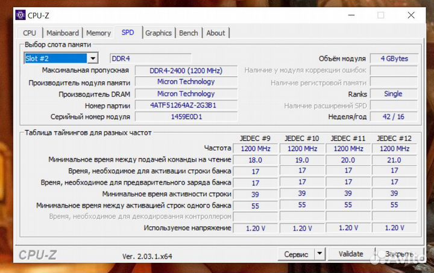
Task: Select CAS latency value 21.0
Action: tap(394, 160)
